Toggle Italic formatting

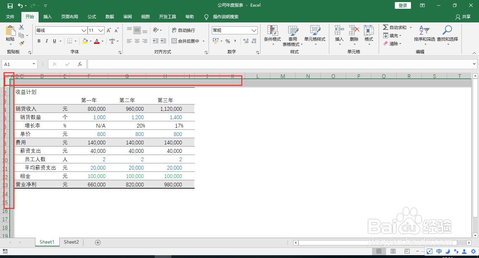tap(47, 41)
